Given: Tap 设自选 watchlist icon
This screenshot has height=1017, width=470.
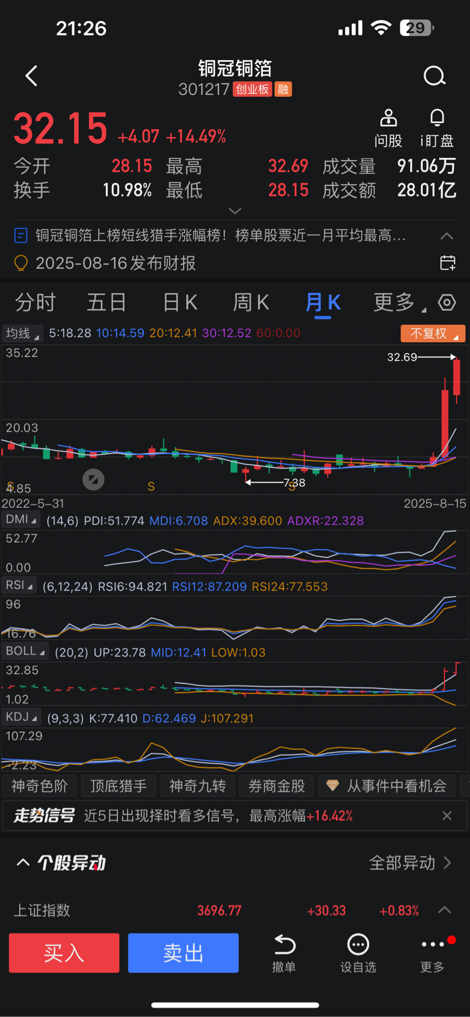Looking at the screenshot, I should (358, 953).
